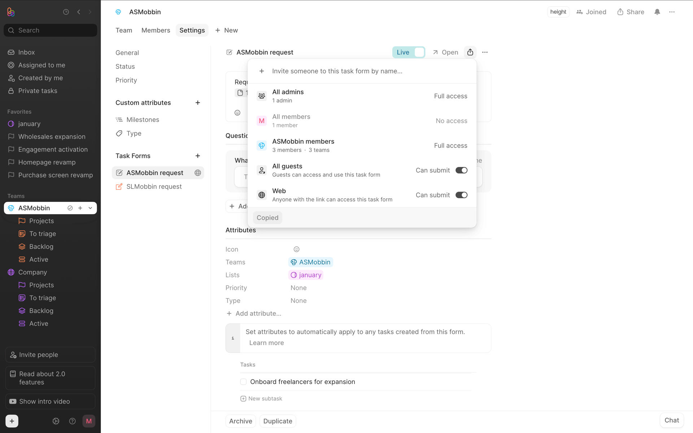The image size is (693, 433).
Task: Open the settings gear in the sidebar
Action: 56,421
